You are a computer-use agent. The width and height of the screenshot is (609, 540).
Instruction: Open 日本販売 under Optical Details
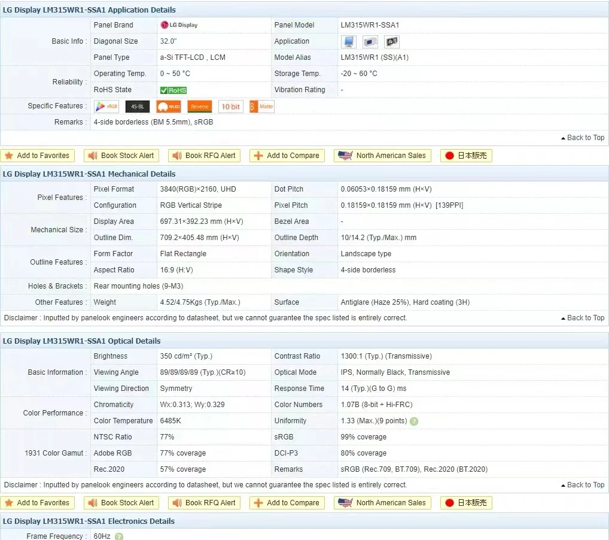click(x=467, y=503)
